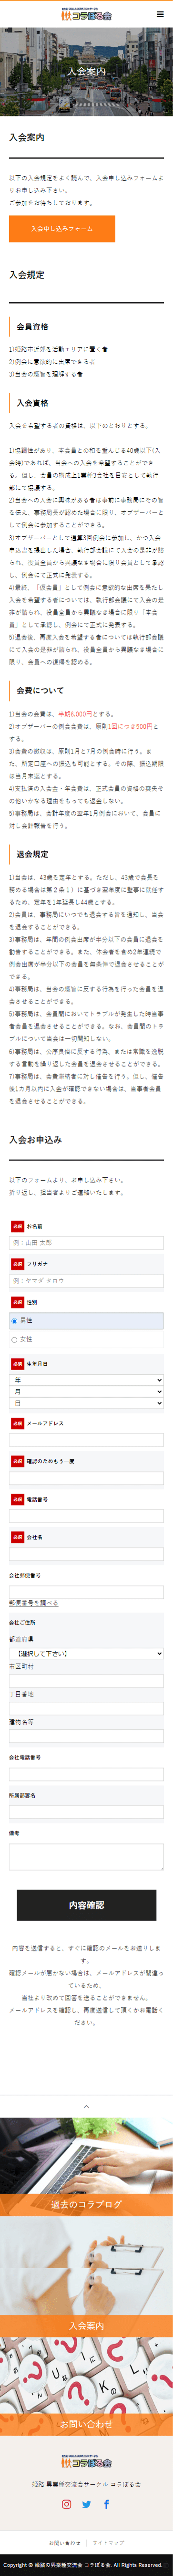
Task: Open the 都道府県 prefecture dropdown
Action: click(x=86, y=1653)
